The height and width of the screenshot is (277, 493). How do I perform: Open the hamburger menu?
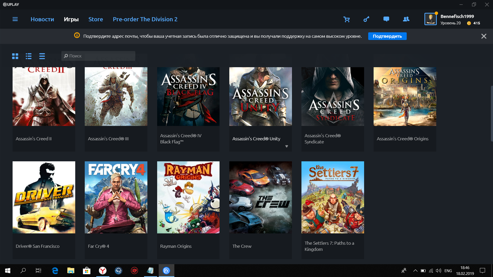pyautogui.click(x=15, y=19)
